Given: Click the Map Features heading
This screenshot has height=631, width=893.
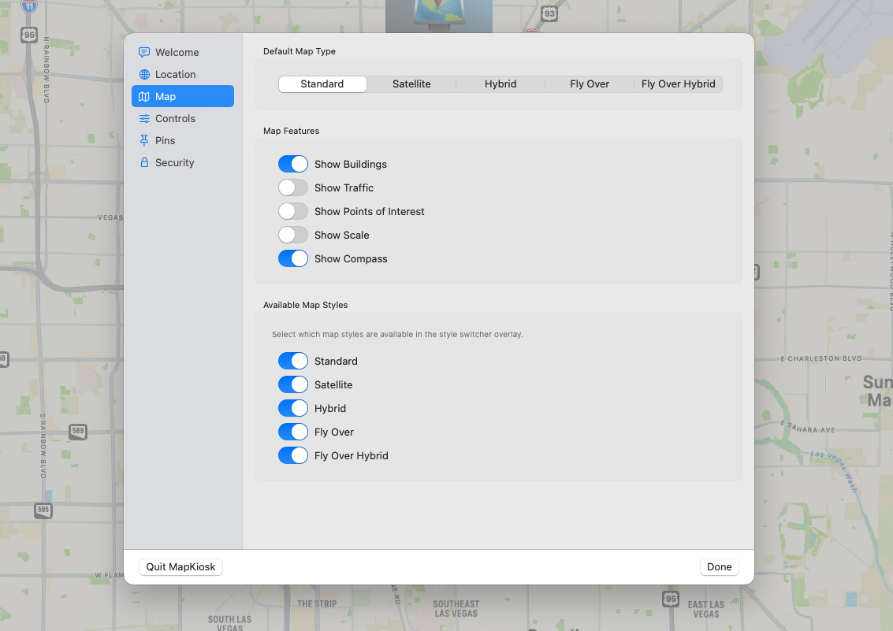Looking at the screenshot, I should click(x=291, y=131).
